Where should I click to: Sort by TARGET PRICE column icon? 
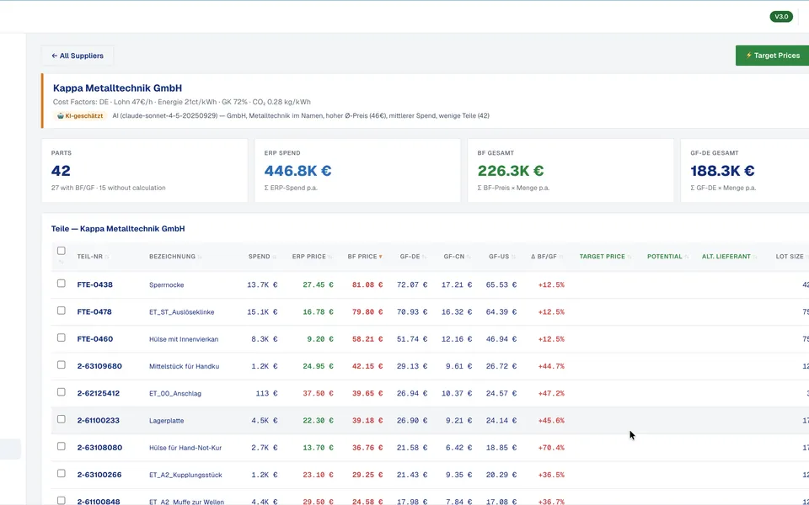click(x=629, y=257)
